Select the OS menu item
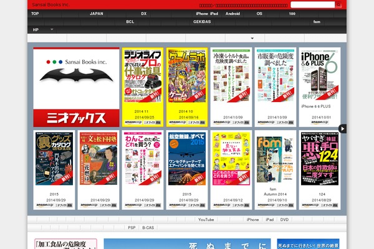 [x=259, y=14]
